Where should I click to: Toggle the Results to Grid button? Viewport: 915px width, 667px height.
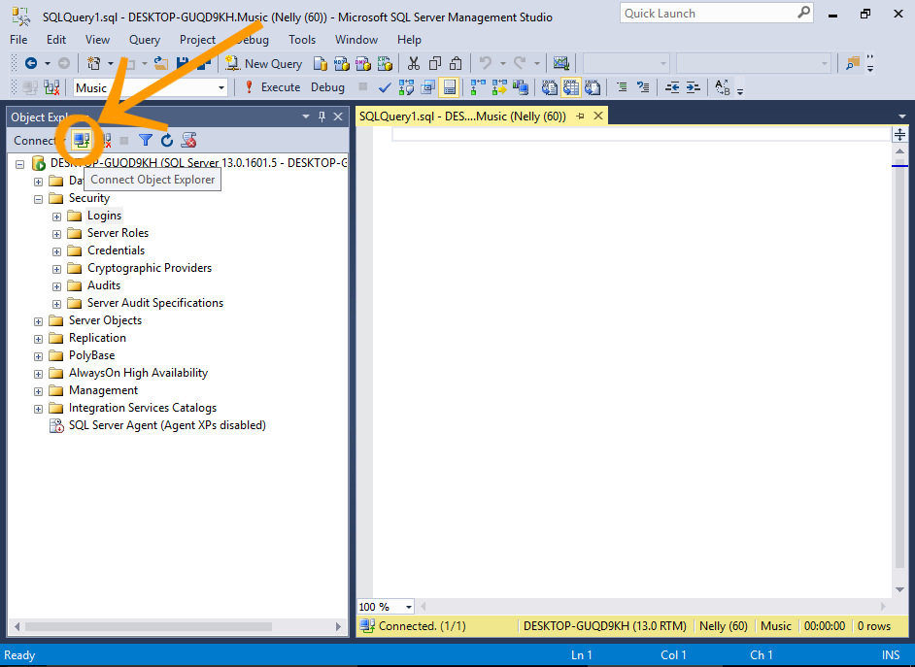(570, 87)
